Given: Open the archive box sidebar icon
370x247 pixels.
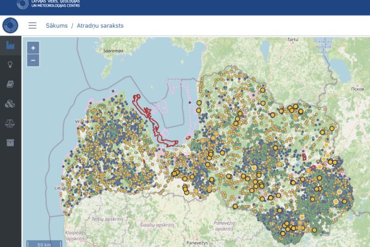Looking at the screenshot, I should point(10,143).
